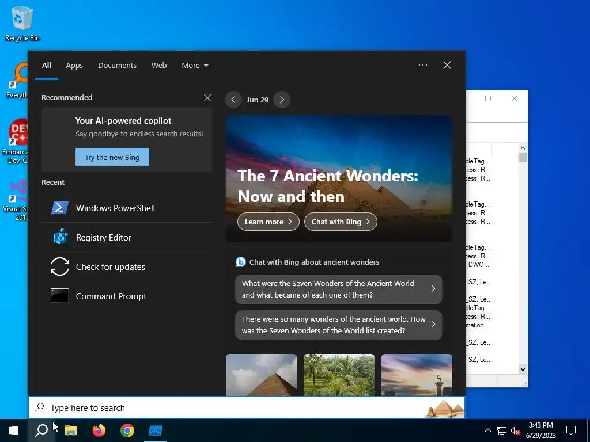590x442 pixels.
Task: Switch to the running monitor app on taskbar
Action: click(156, 430)
